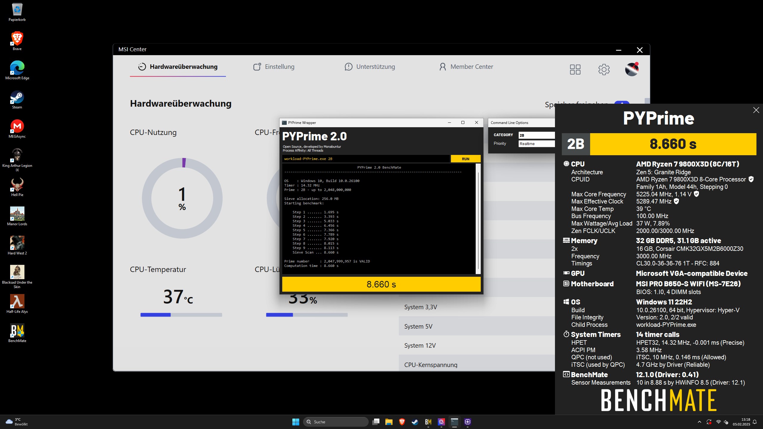Click the MSI PRO B650-S WIFI text

tap(688, 284)
